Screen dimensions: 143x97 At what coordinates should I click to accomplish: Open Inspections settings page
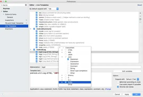pyautogui.click(x=9, y=20)
